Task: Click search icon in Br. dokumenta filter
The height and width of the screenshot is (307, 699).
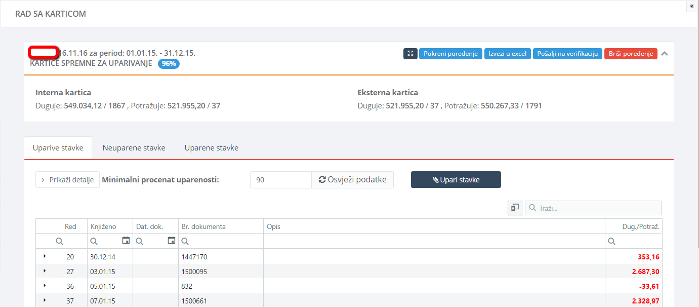Action: pos(185,241)
